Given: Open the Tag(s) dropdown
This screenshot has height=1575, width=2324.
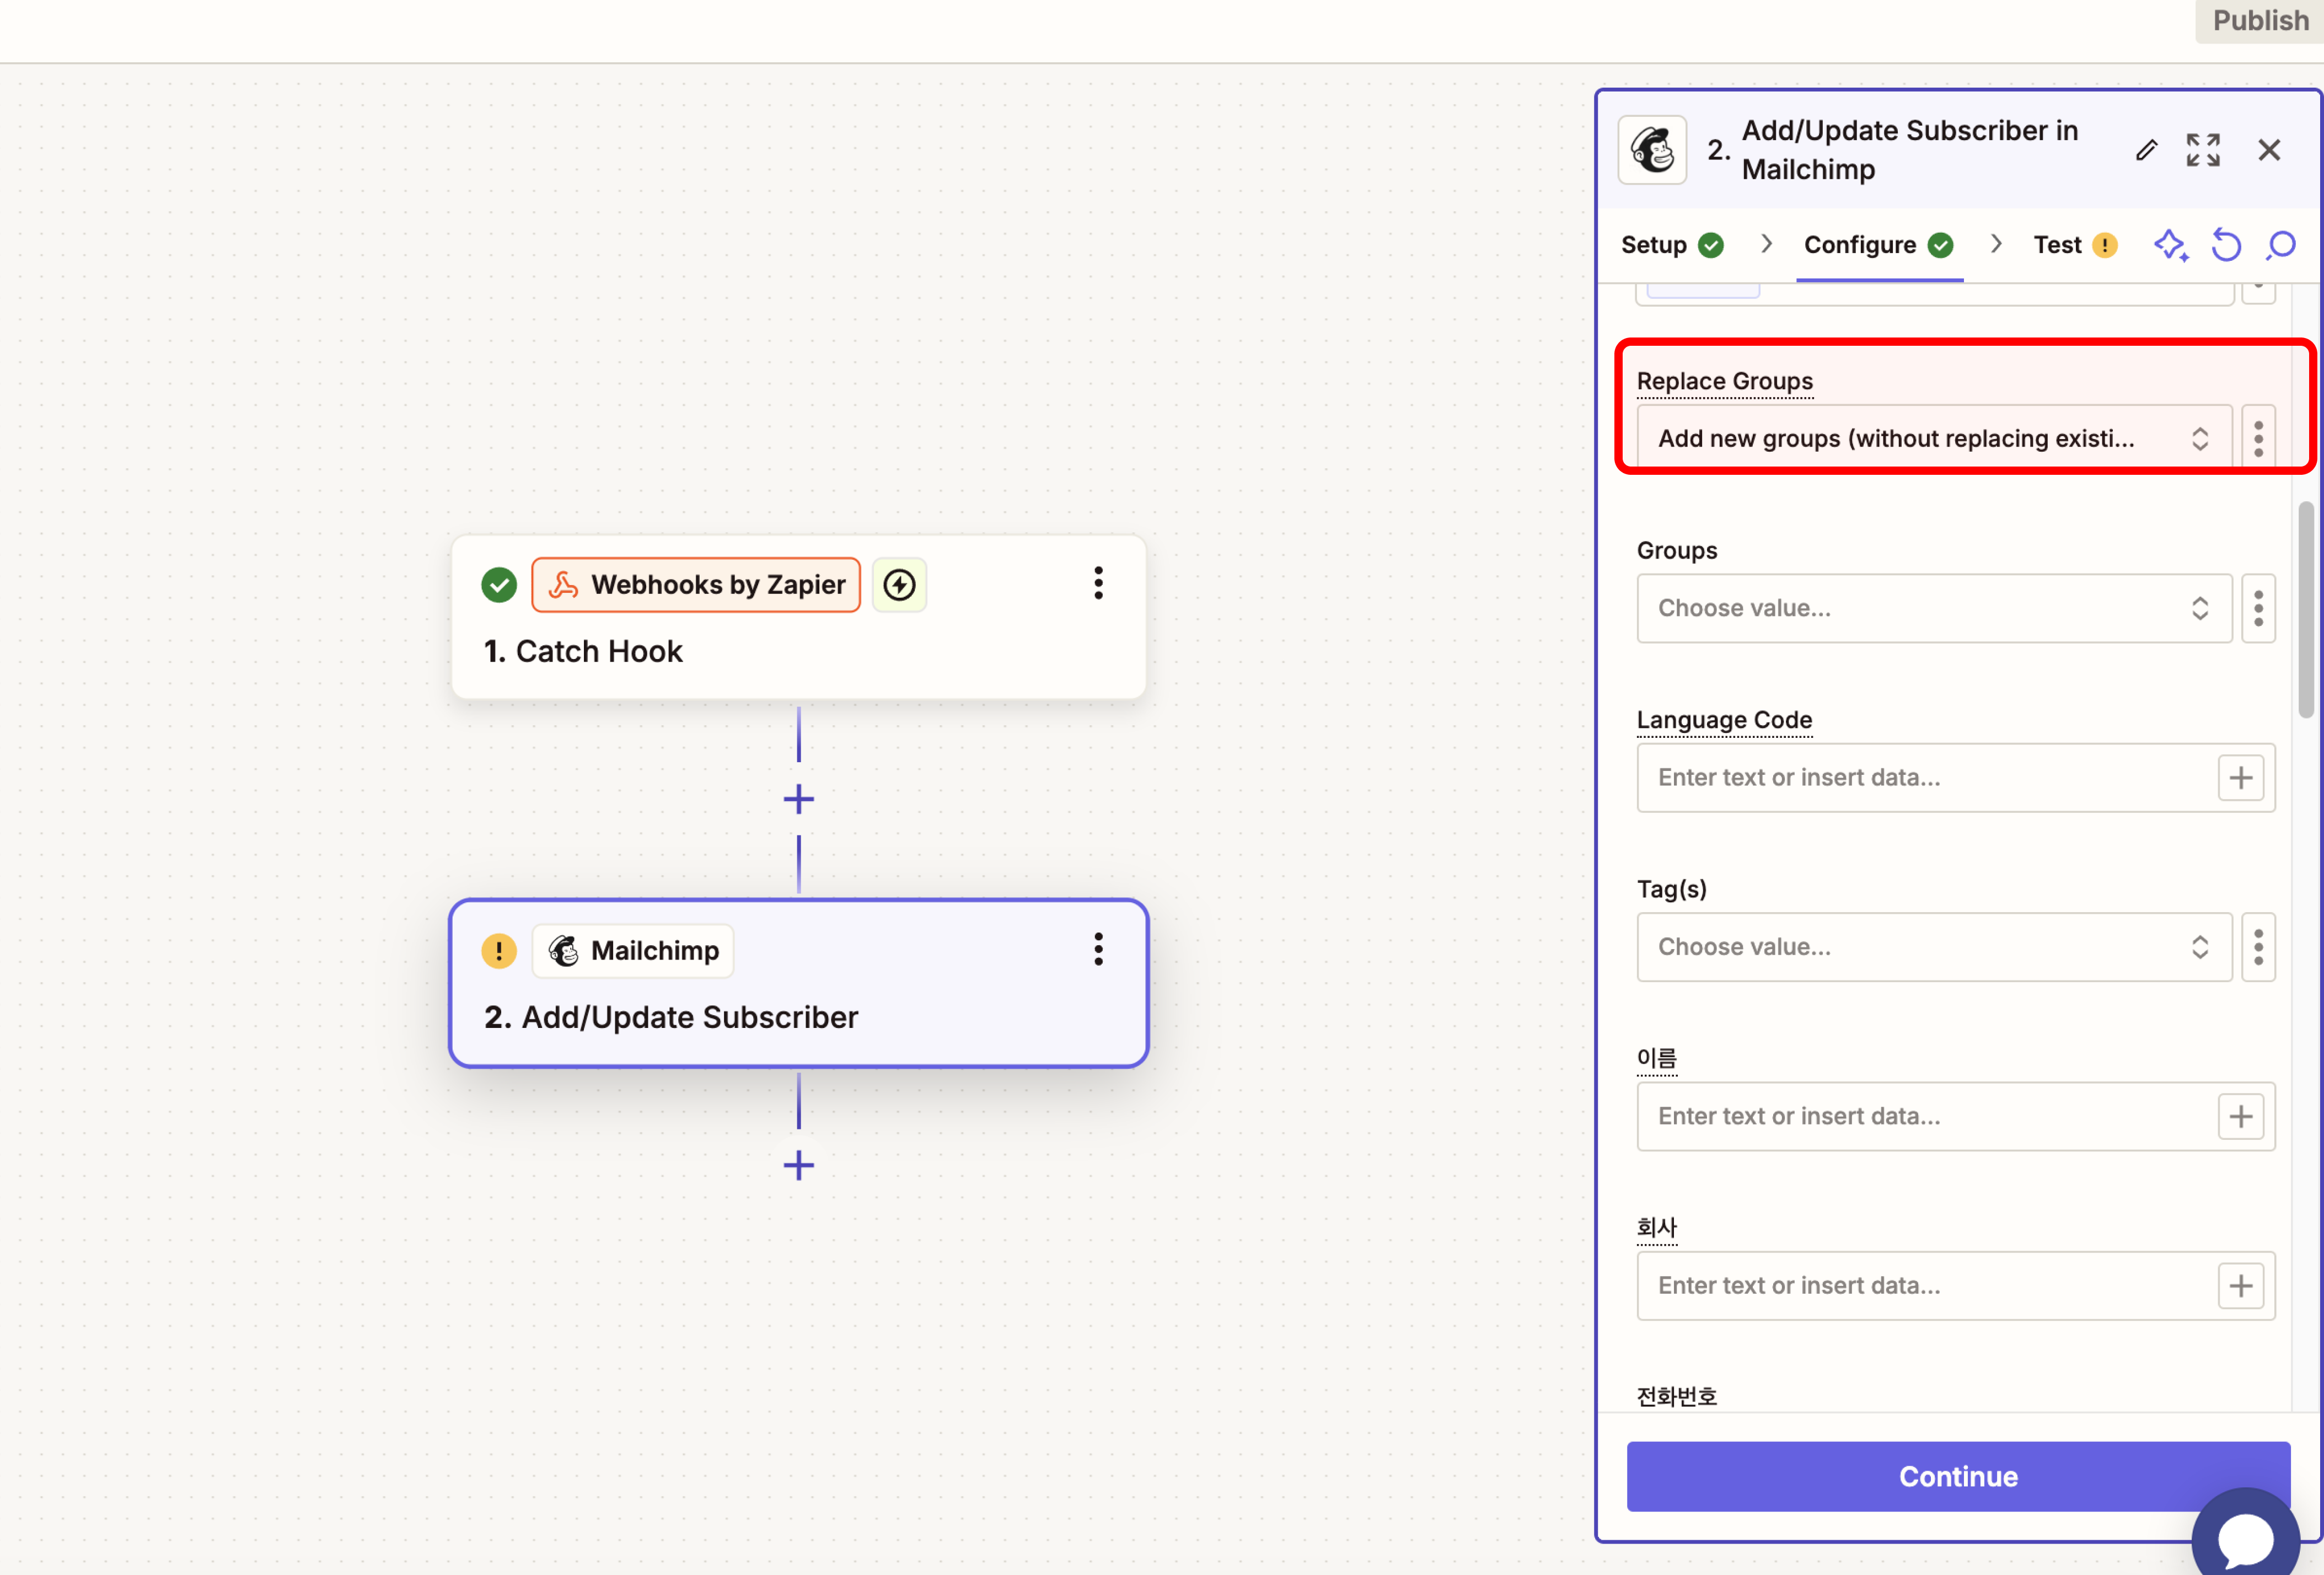Looking at the screenshot, I should 1934,947.
